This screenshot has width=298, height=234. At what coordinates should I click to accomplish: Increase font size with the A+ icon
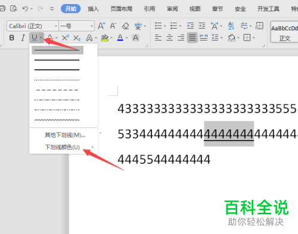pyautogui.click(x=101, y=26)
